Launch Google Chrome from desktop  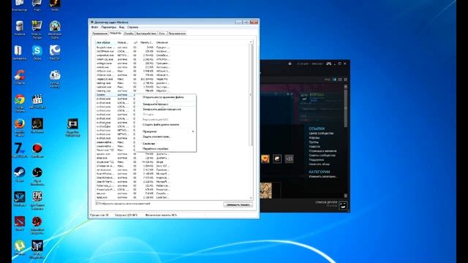20,103
